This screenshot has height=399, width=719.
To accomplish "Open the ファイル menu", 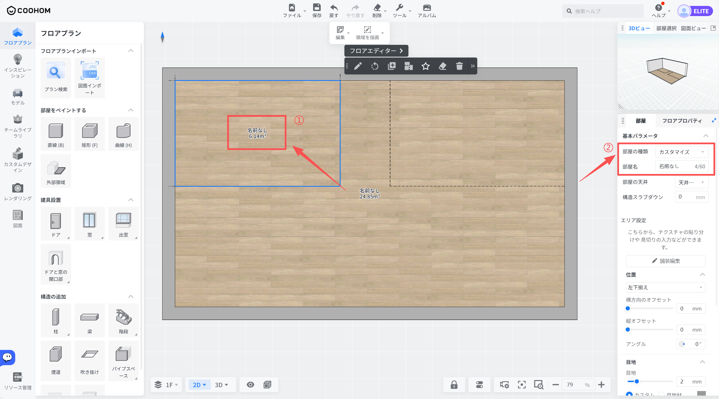I will coord(292,11).
